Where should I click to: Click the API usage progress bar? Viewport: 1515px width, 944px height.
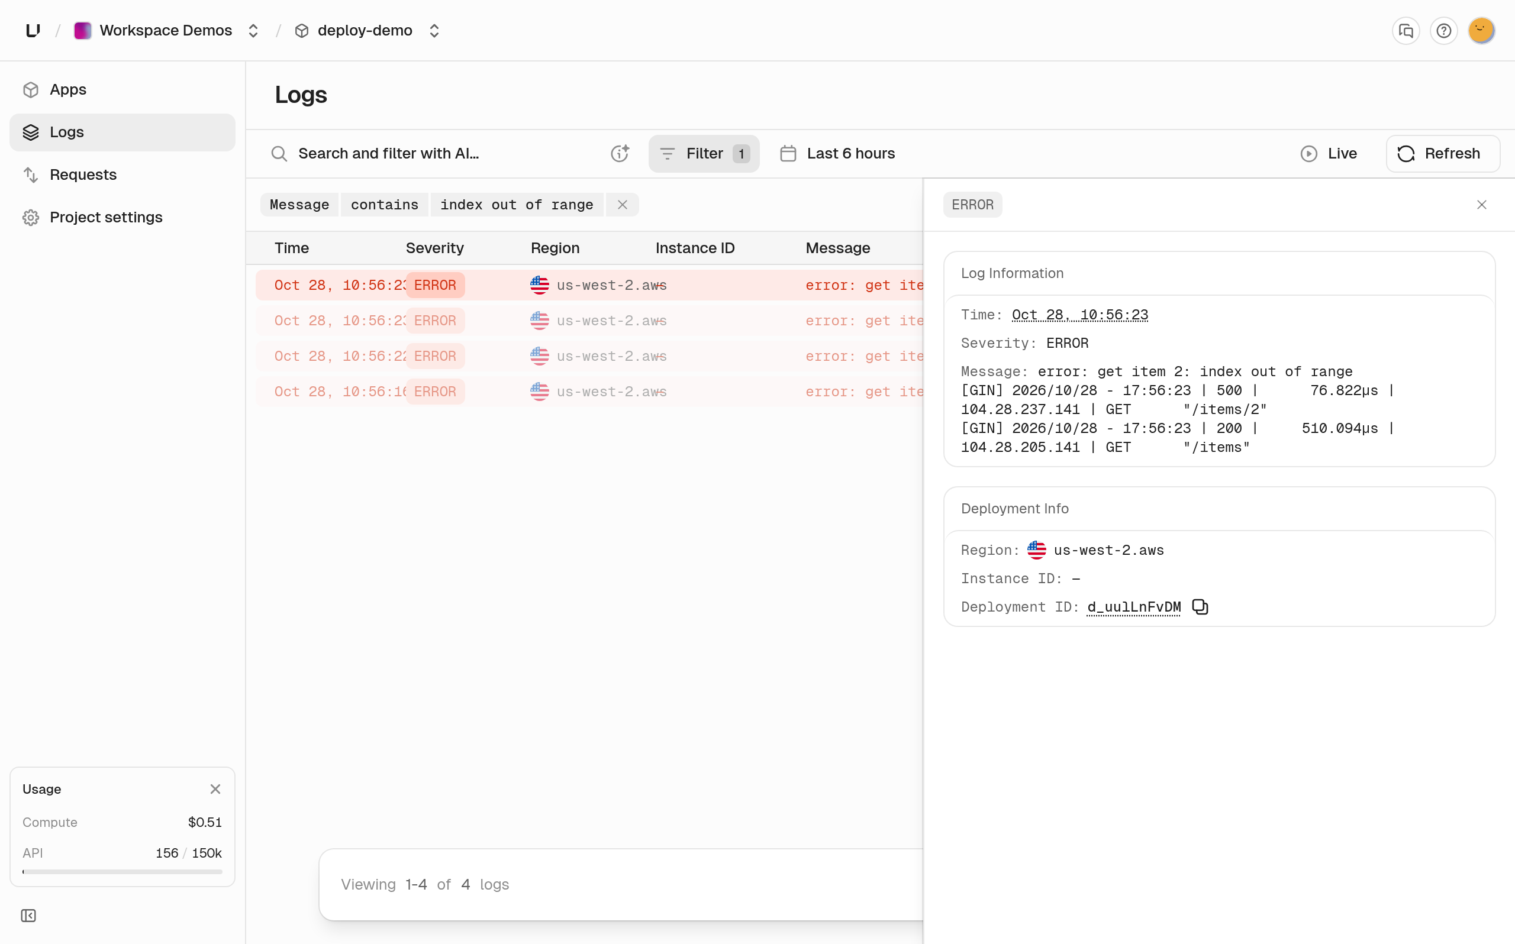coord(123,872)
